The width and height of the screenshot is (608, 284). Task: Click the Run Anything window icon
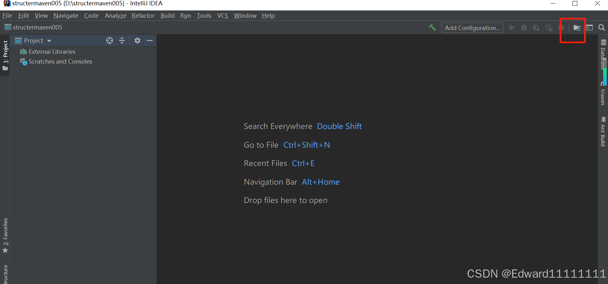(589, 28)
